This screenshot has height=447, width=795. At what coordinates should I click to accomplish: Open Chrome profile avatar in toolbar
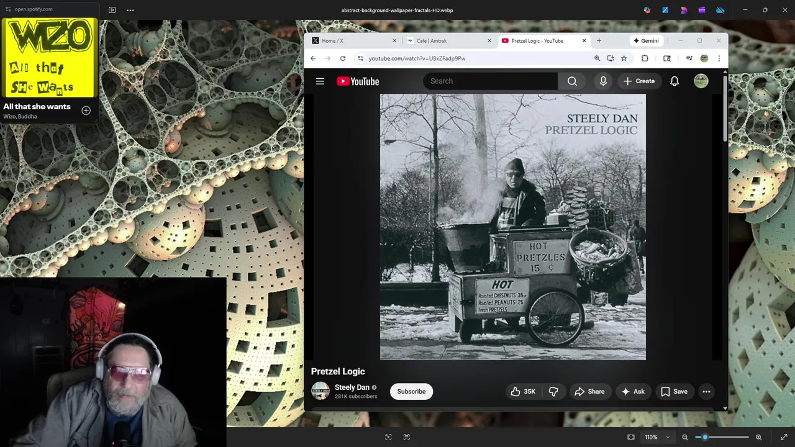click(x=704, y=58)
